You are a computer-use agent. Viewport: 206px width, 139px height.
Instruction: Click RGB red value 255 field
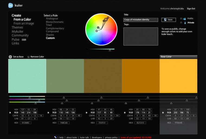(176, 113)
